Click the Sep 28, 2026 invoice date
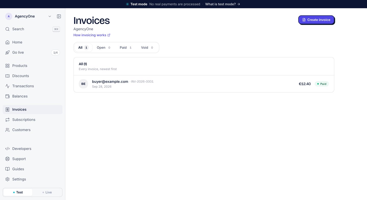This screenshot has width=367, height=200. tap(102, 87)
